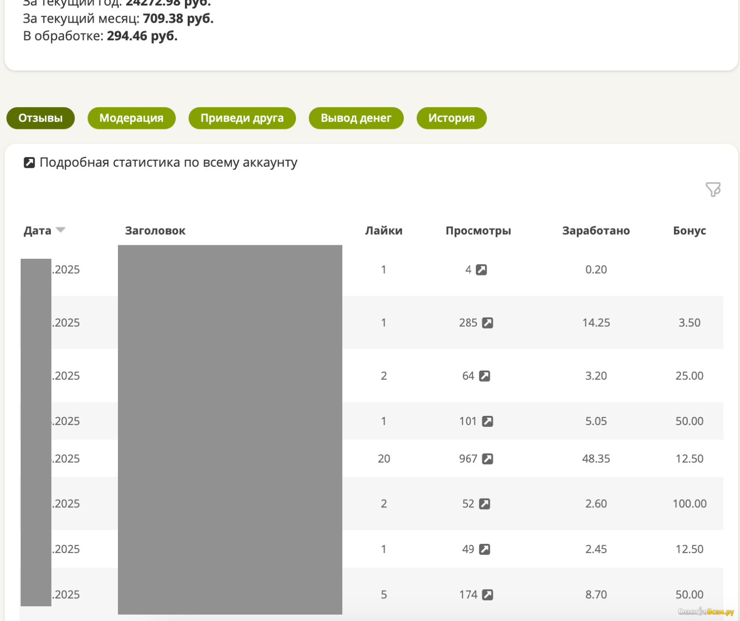Switch to the Модерация tab
This screenshot has height=621, width=740.
(131, 118)
